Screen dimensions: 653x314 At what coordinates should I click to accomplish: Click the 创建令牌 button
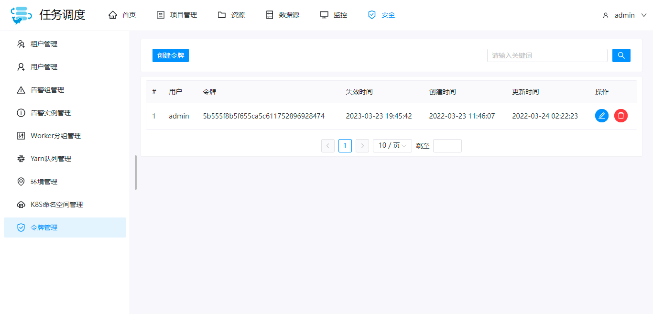(x=171, y=55)
